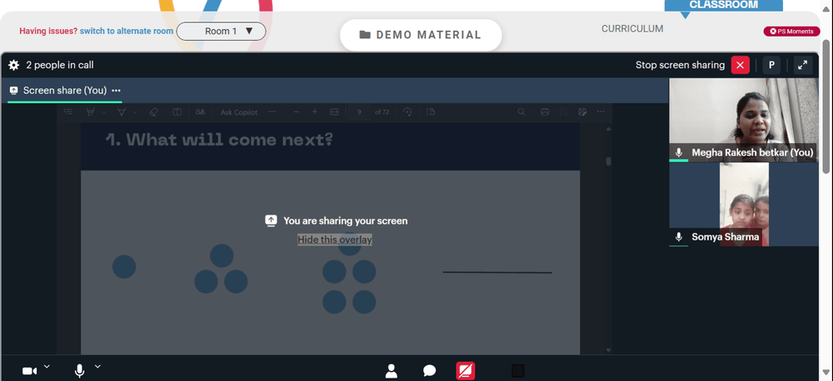
Task: Click the '2 people in call' text
Action: click(x=60, y=65)
